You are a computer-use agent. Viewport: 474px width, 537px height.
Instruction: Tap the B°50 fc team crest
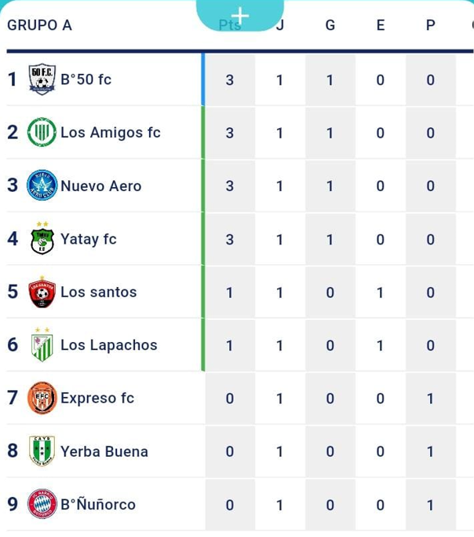pos(42,79)
